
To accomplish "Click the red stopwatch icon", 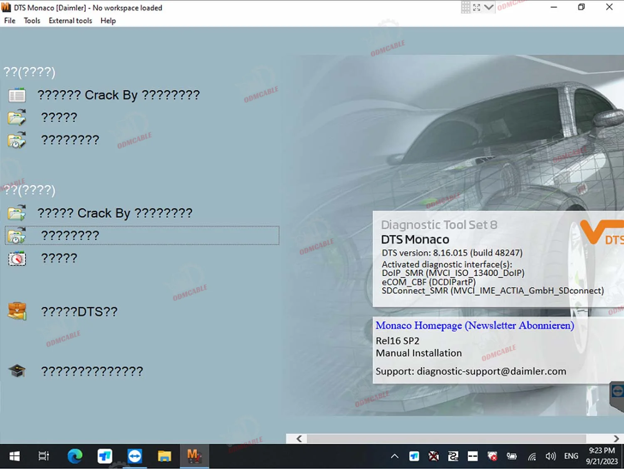I will click(17, 258).
